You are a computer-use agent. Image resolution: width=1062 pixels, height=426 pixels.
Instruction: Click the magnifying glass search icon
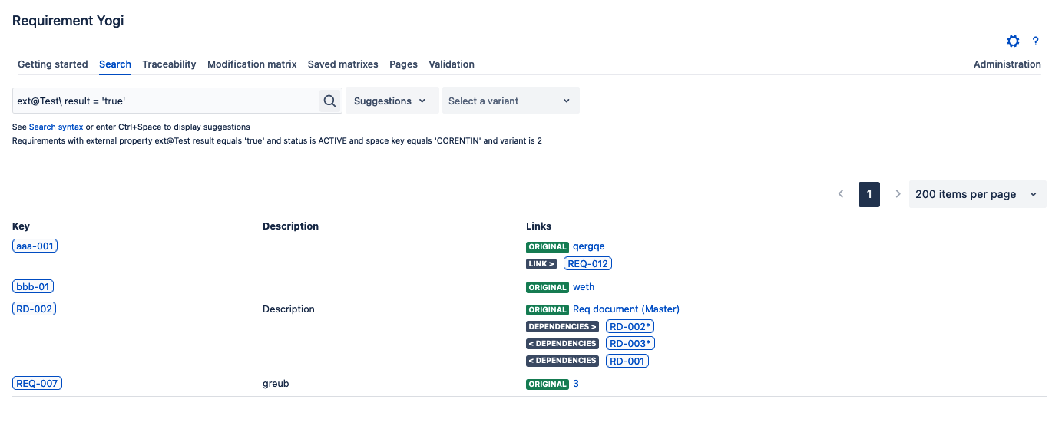[329, 101]
